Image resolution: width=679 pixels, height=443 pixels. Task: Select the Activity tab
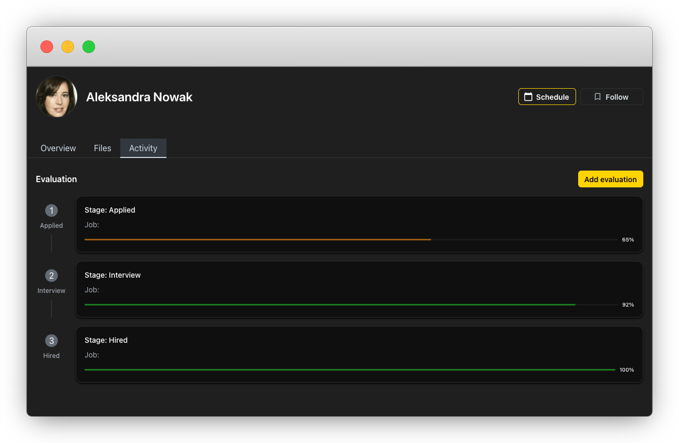(143, 148)
